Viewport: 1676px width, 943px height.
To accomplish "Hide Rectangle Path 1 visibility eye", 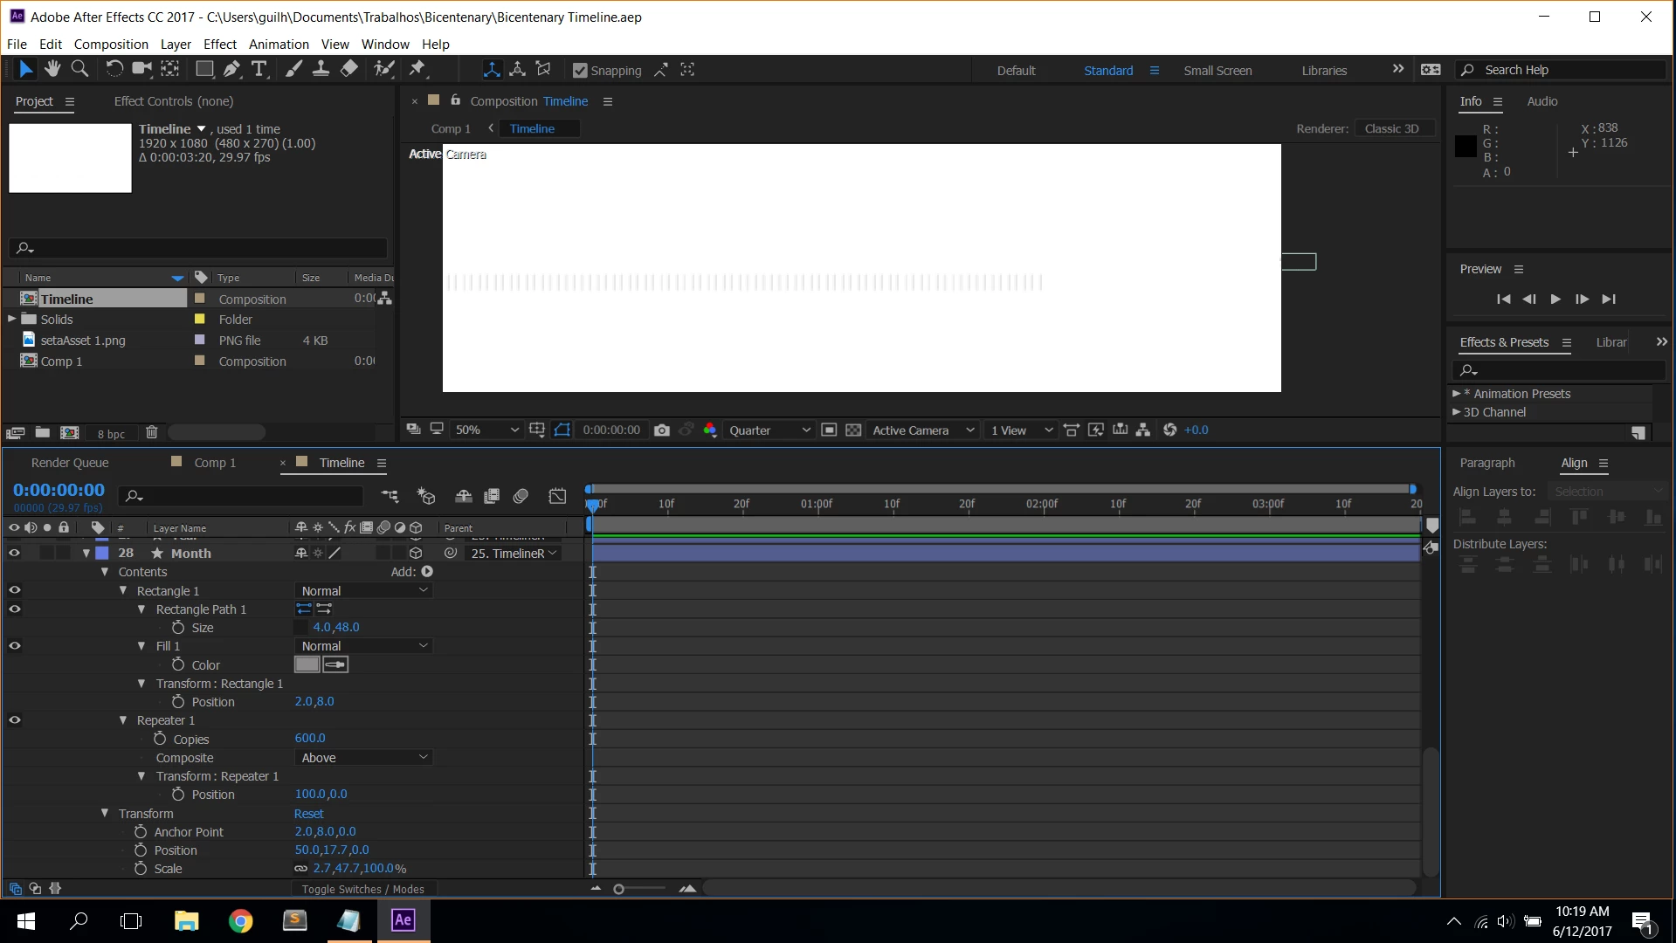I will click(x=14, y=609).
